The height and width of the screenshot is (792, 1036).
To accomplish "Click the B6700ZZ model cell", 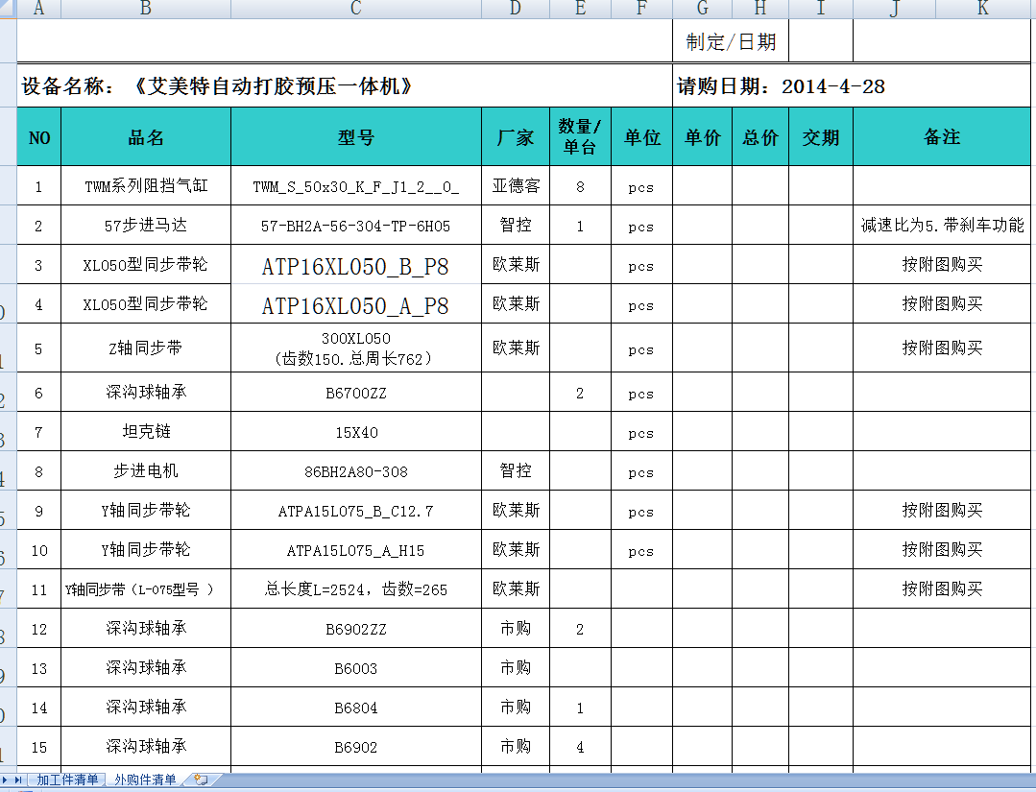I will coord(356,393).
